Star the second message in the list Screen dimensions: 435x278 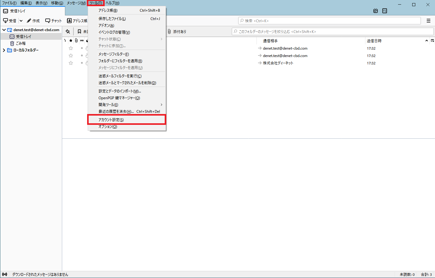(x=71, y=56)
